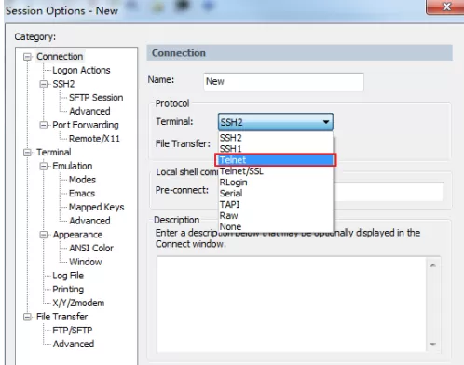Open X/Y/Zmodem category
The height and width of the screenshot is (365, 464).
[78, 303]
